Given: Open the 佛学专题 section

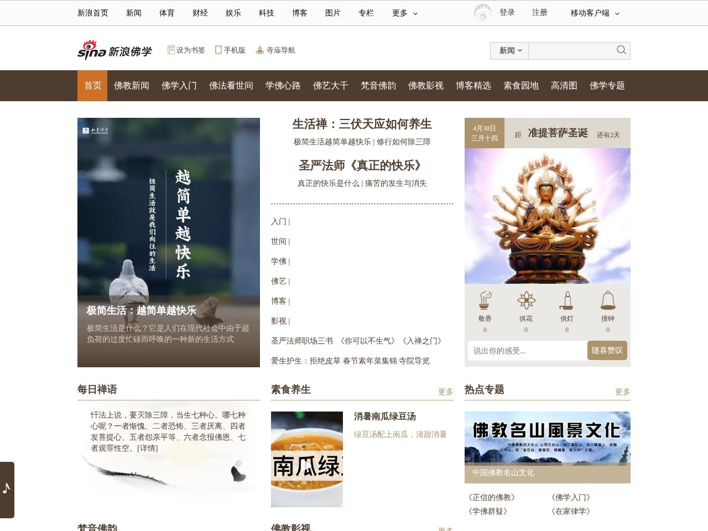Looking at the screenshot, I should coord(607,86).
